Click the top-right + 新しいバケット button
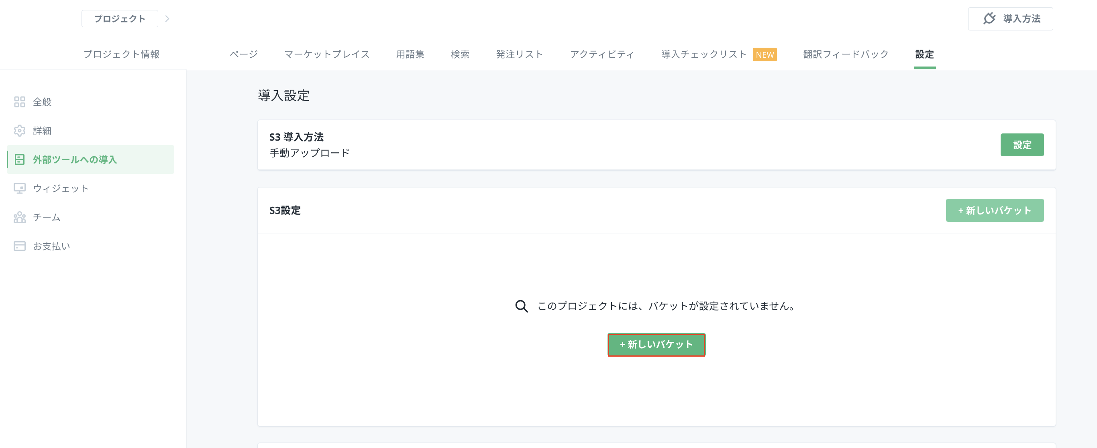 pos(994,210)
